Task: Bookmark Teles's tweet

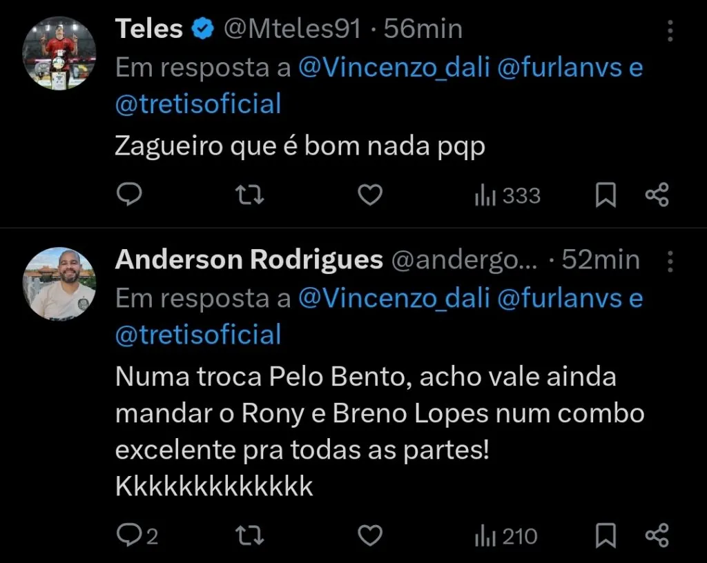Action: click(x=606, y=195)
